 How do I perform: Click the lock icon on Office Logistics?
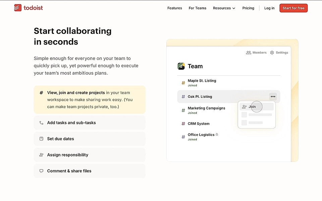216,134
